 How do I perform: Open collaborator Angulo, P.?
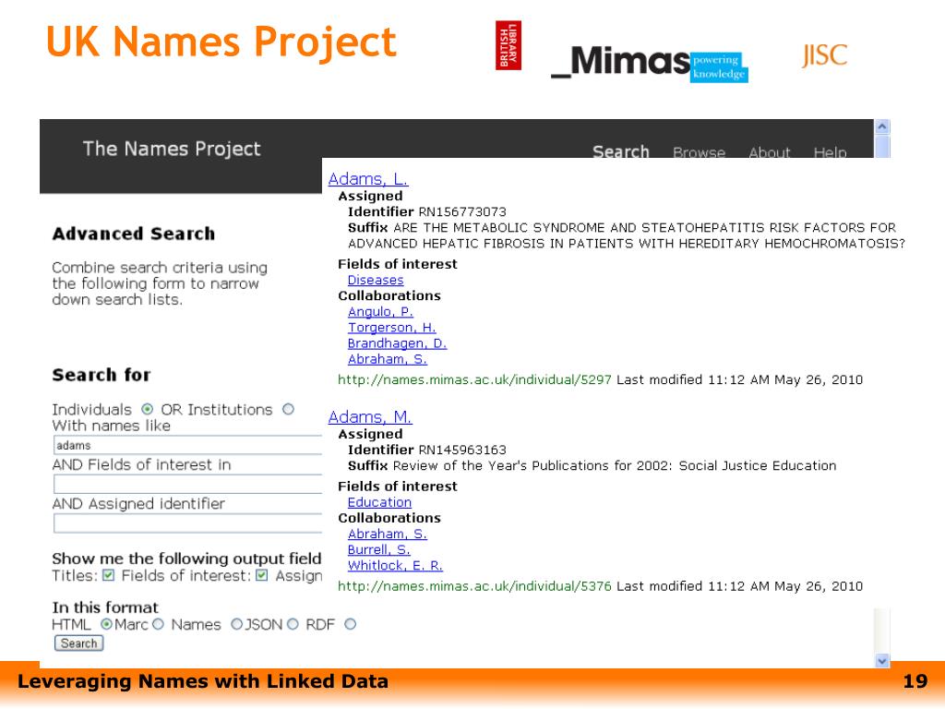380,312
